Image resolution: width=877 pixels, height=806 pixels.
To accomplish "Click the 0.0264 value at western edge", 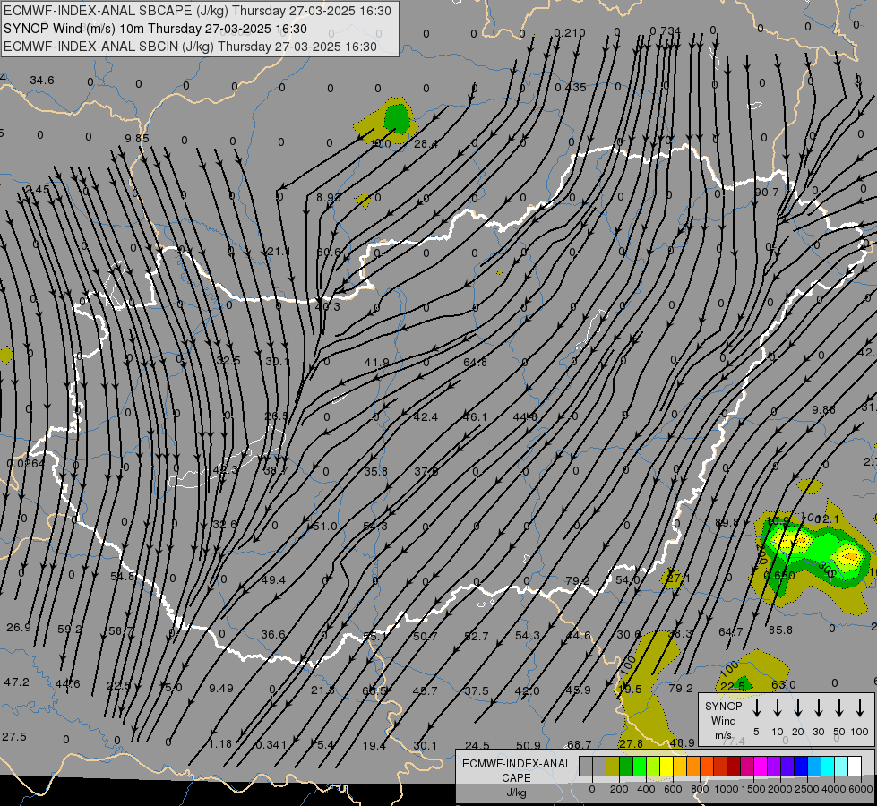I will tap(26, 464).
